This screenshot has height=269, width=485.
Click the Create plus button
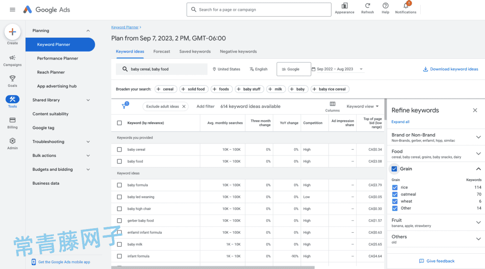(13, 32)
